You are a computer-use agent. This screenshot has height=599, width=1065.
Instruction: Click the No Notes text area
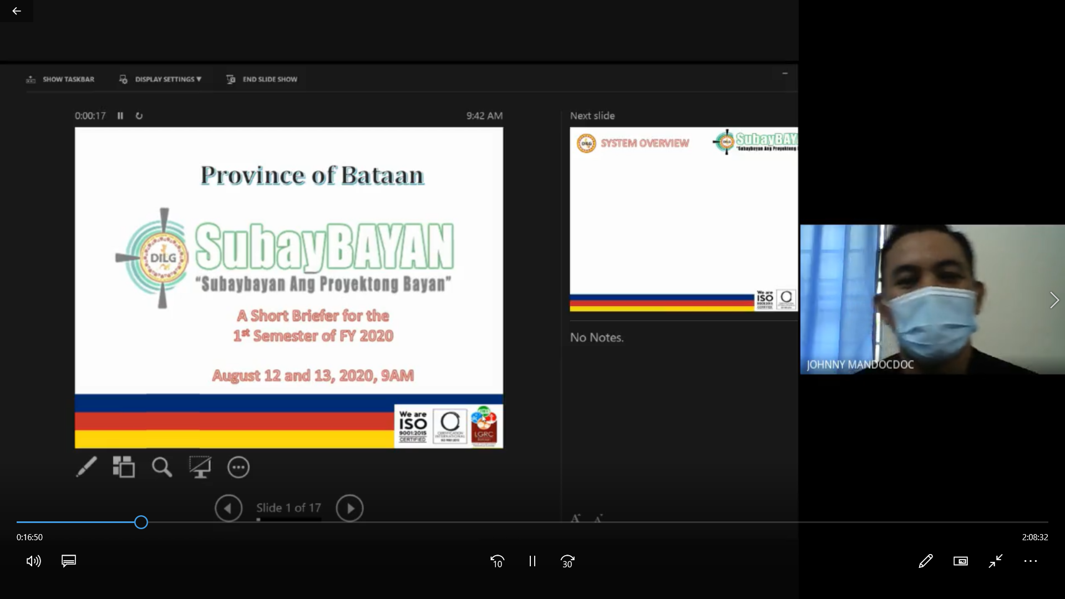pyautogui.click(x=597, y=337)
